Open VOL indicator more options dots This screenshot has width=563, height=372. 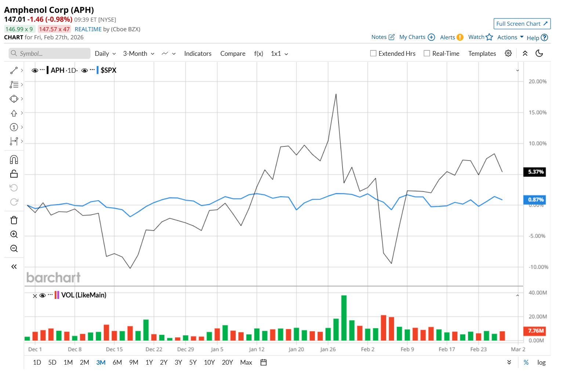point(50,295)
